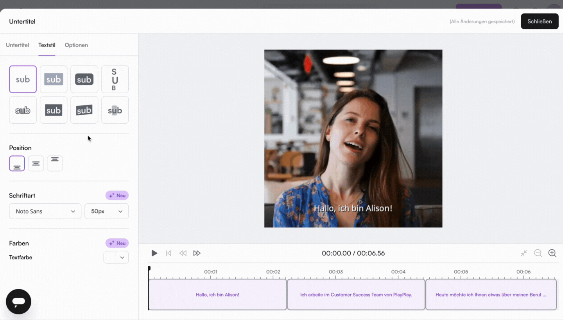Image resolution: width=563 pixels, height=320 pixels.
Task: Select the plain text subtitle style
Action: 23,79
